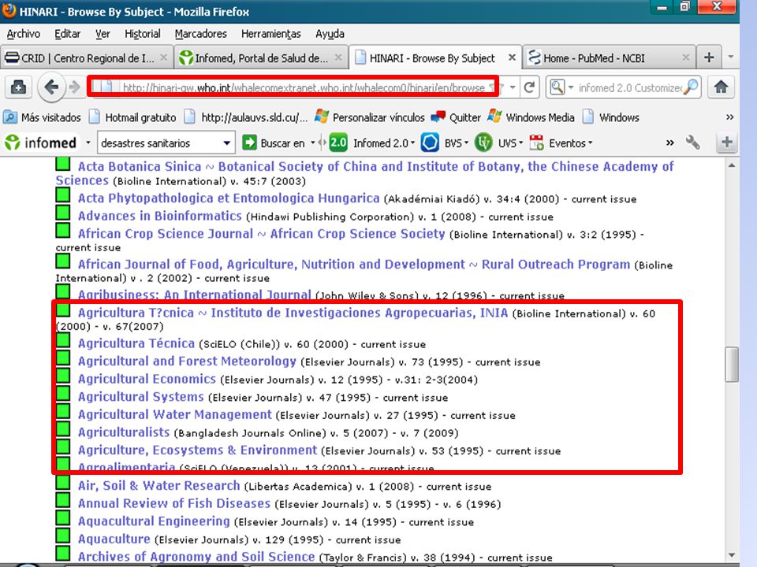Click the vertical scrollbar thumb
The height and width of the screenshot is (567, 757).
coord(732,364)
